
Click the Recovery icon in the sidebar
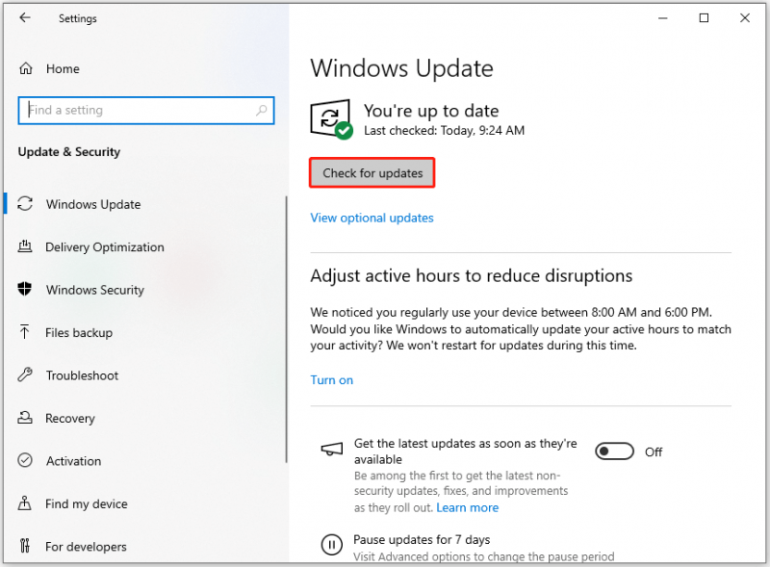coord(25,418)
